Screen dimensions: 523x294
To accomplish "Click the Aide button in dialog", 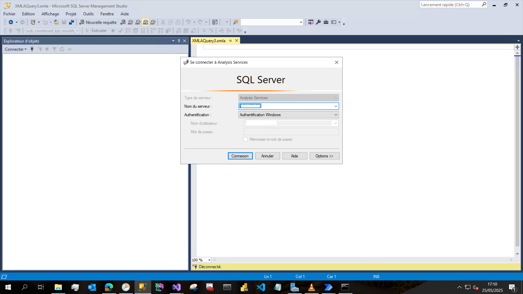I will 294,156.
